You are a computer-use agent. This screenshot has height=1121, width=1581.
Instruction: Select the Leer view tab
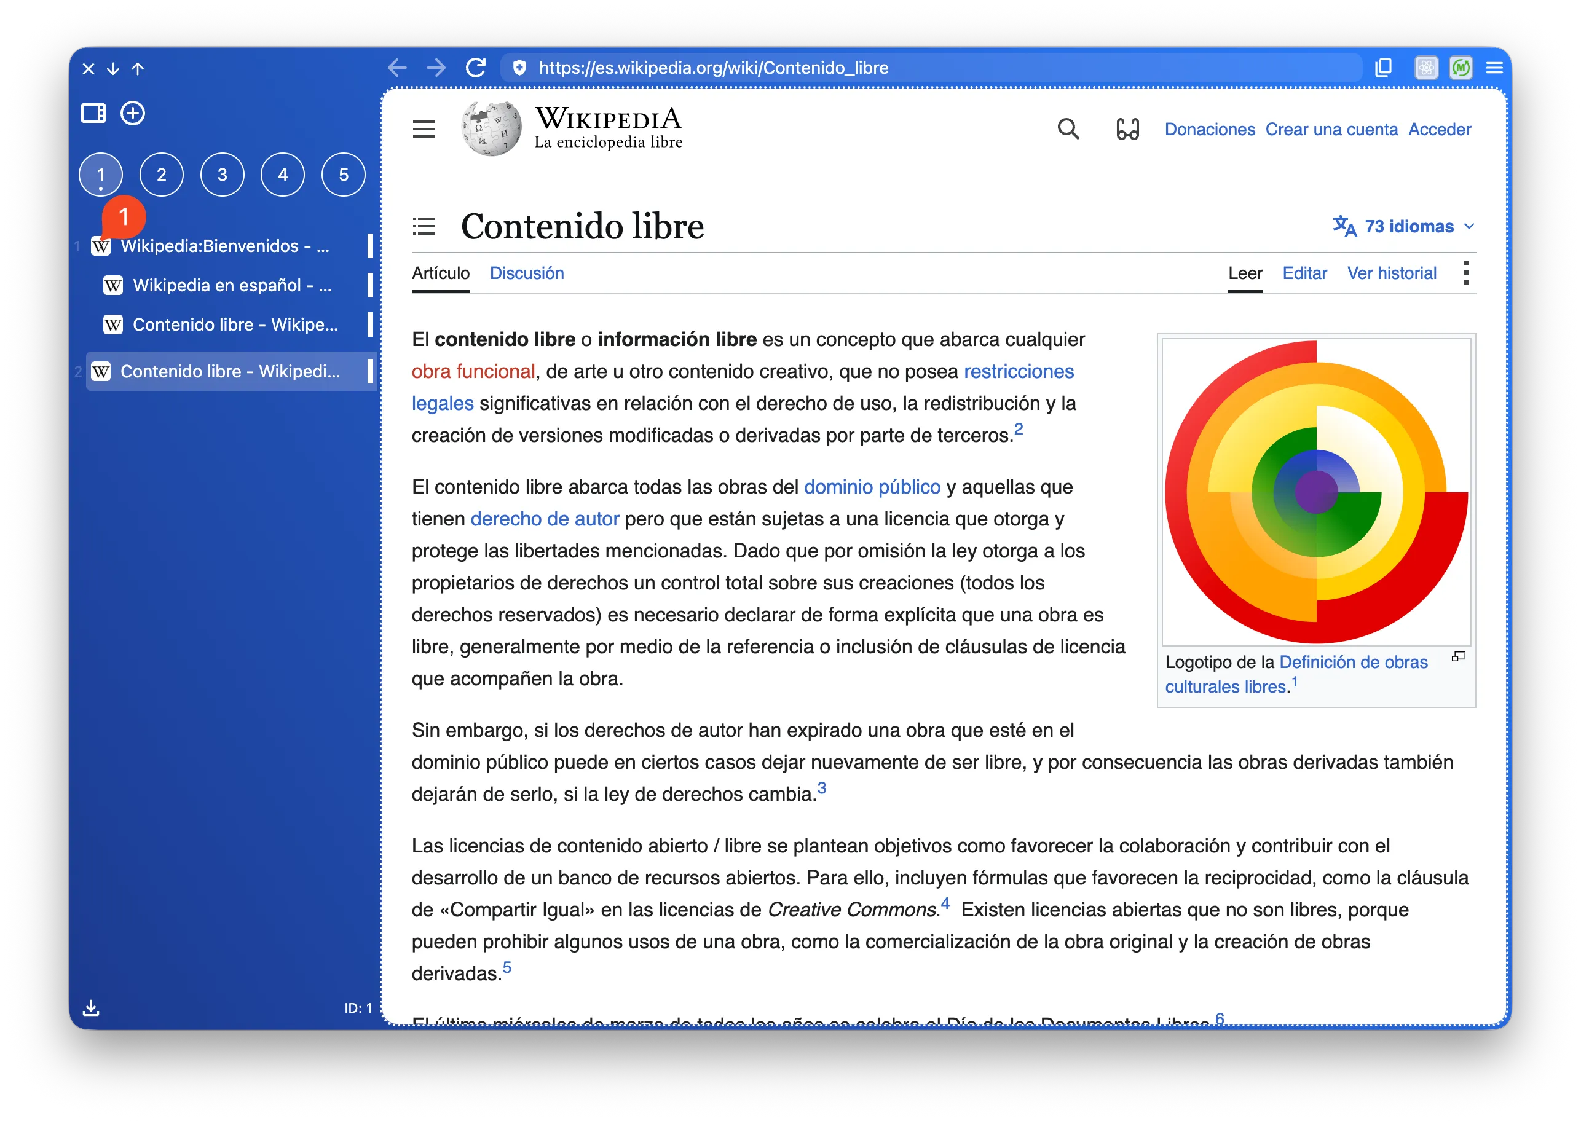point(1245,273)
